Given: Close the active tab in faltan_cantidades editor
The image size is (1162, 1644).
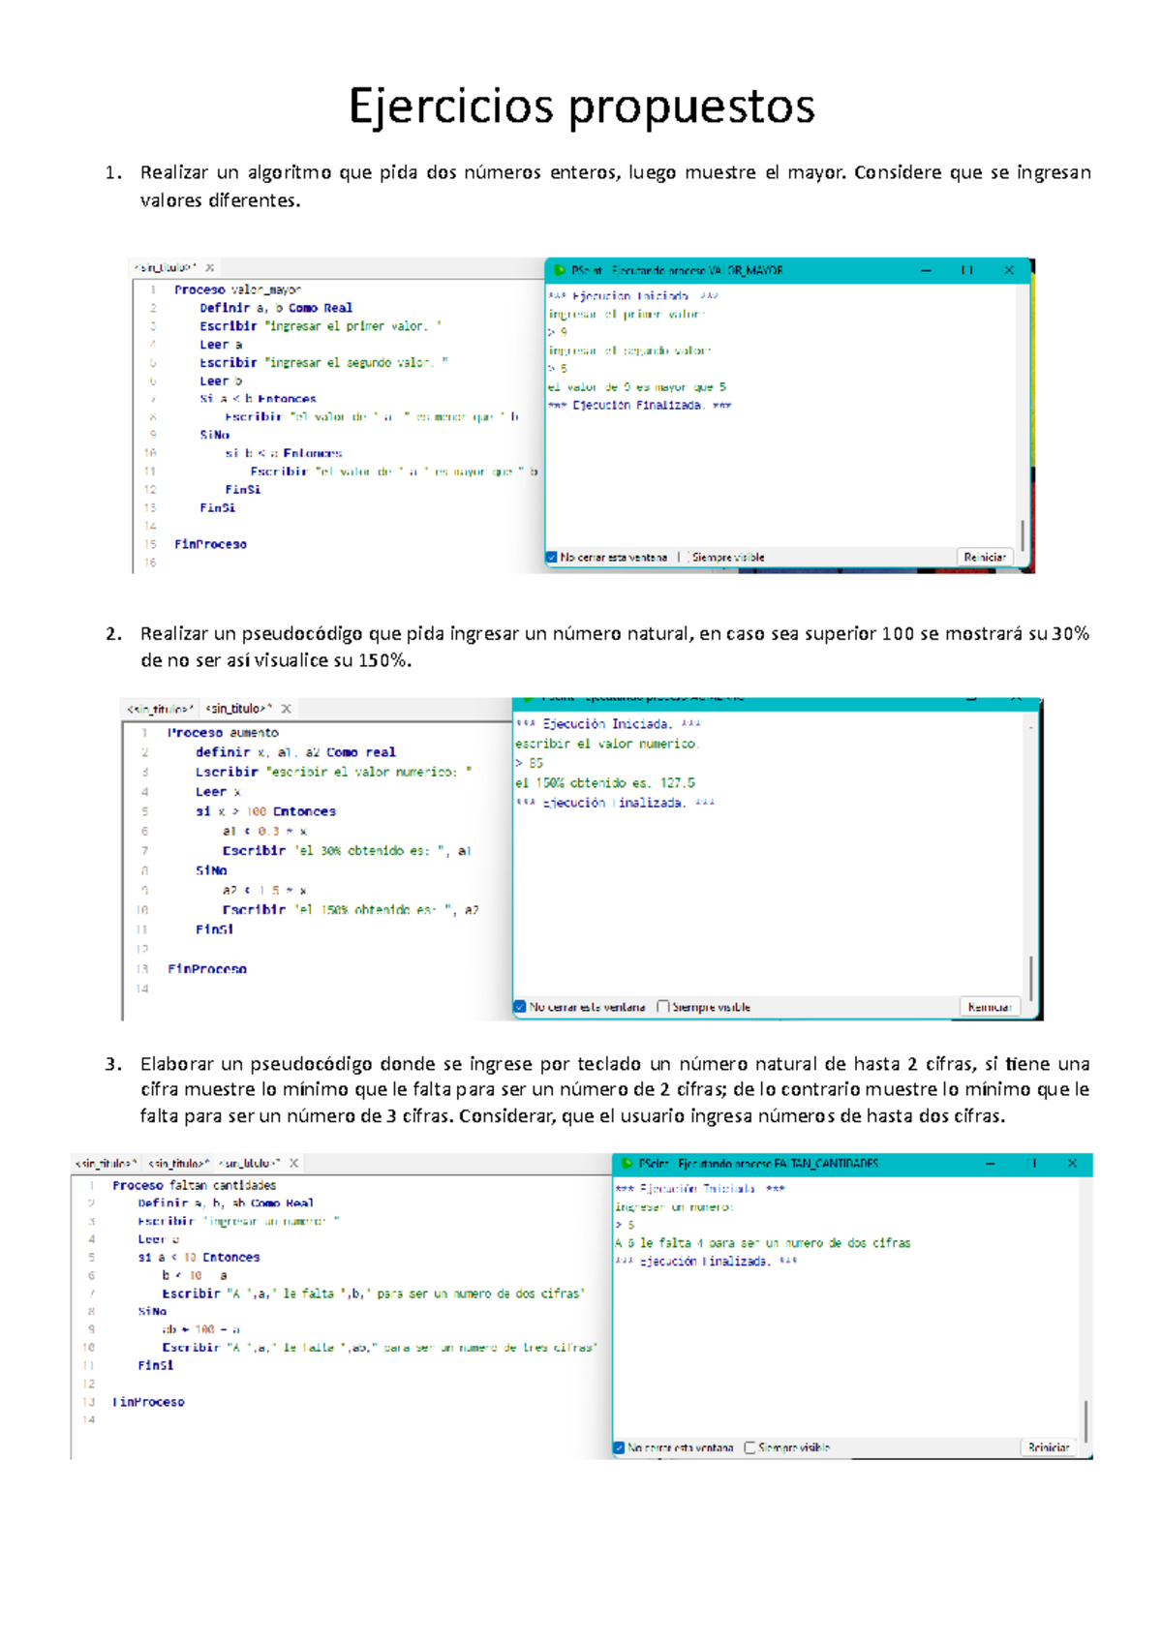Looking at the screenshot, I should pos(293,1163).
